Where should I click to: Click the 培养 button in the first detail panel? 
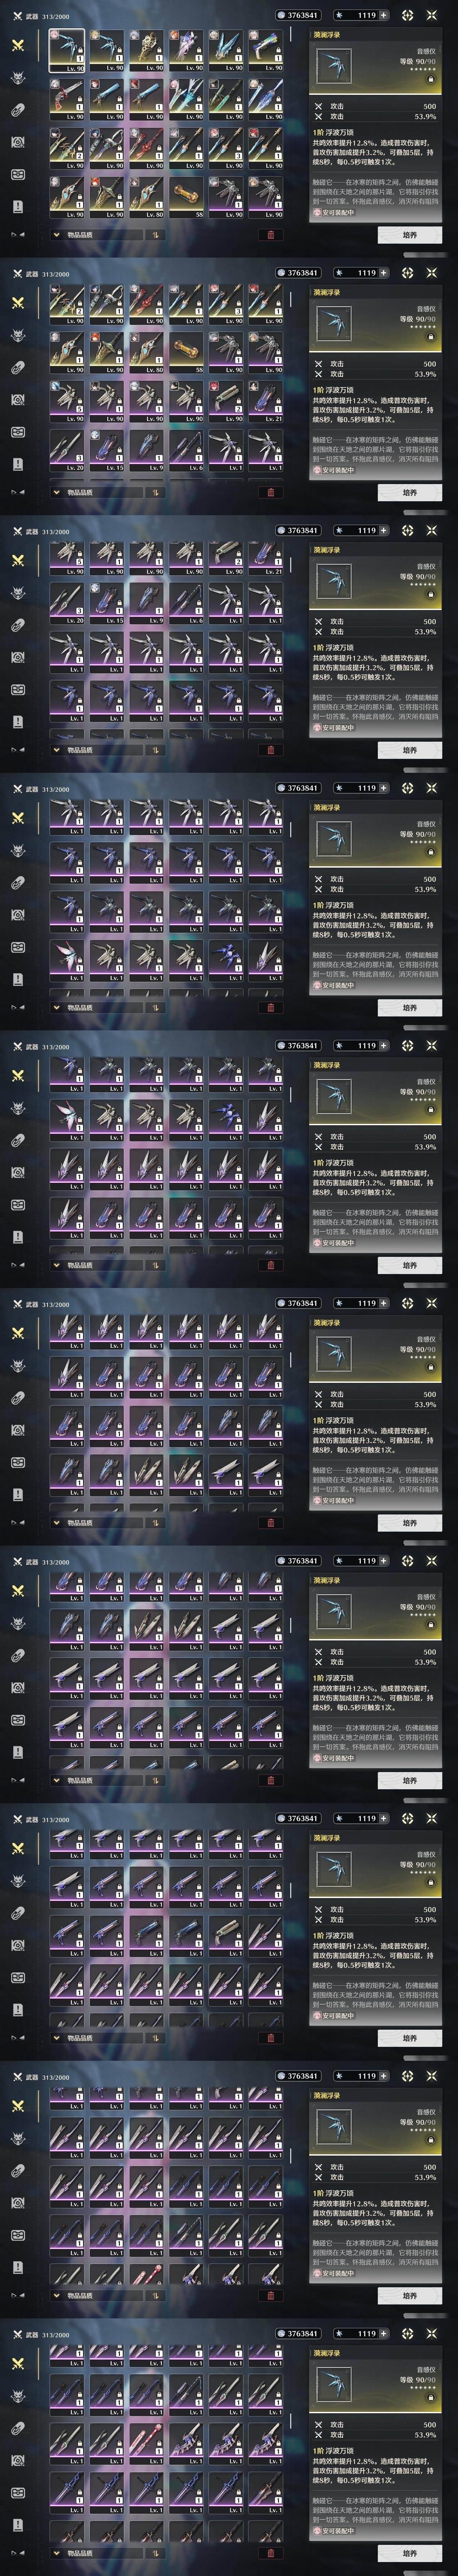410,235
